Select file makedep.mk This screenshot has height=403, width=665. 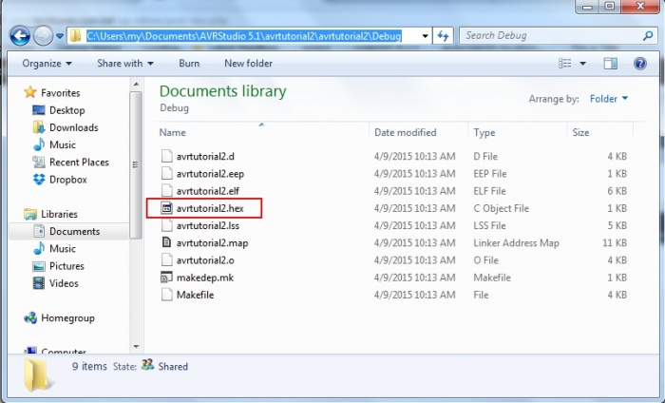[205, 278]
